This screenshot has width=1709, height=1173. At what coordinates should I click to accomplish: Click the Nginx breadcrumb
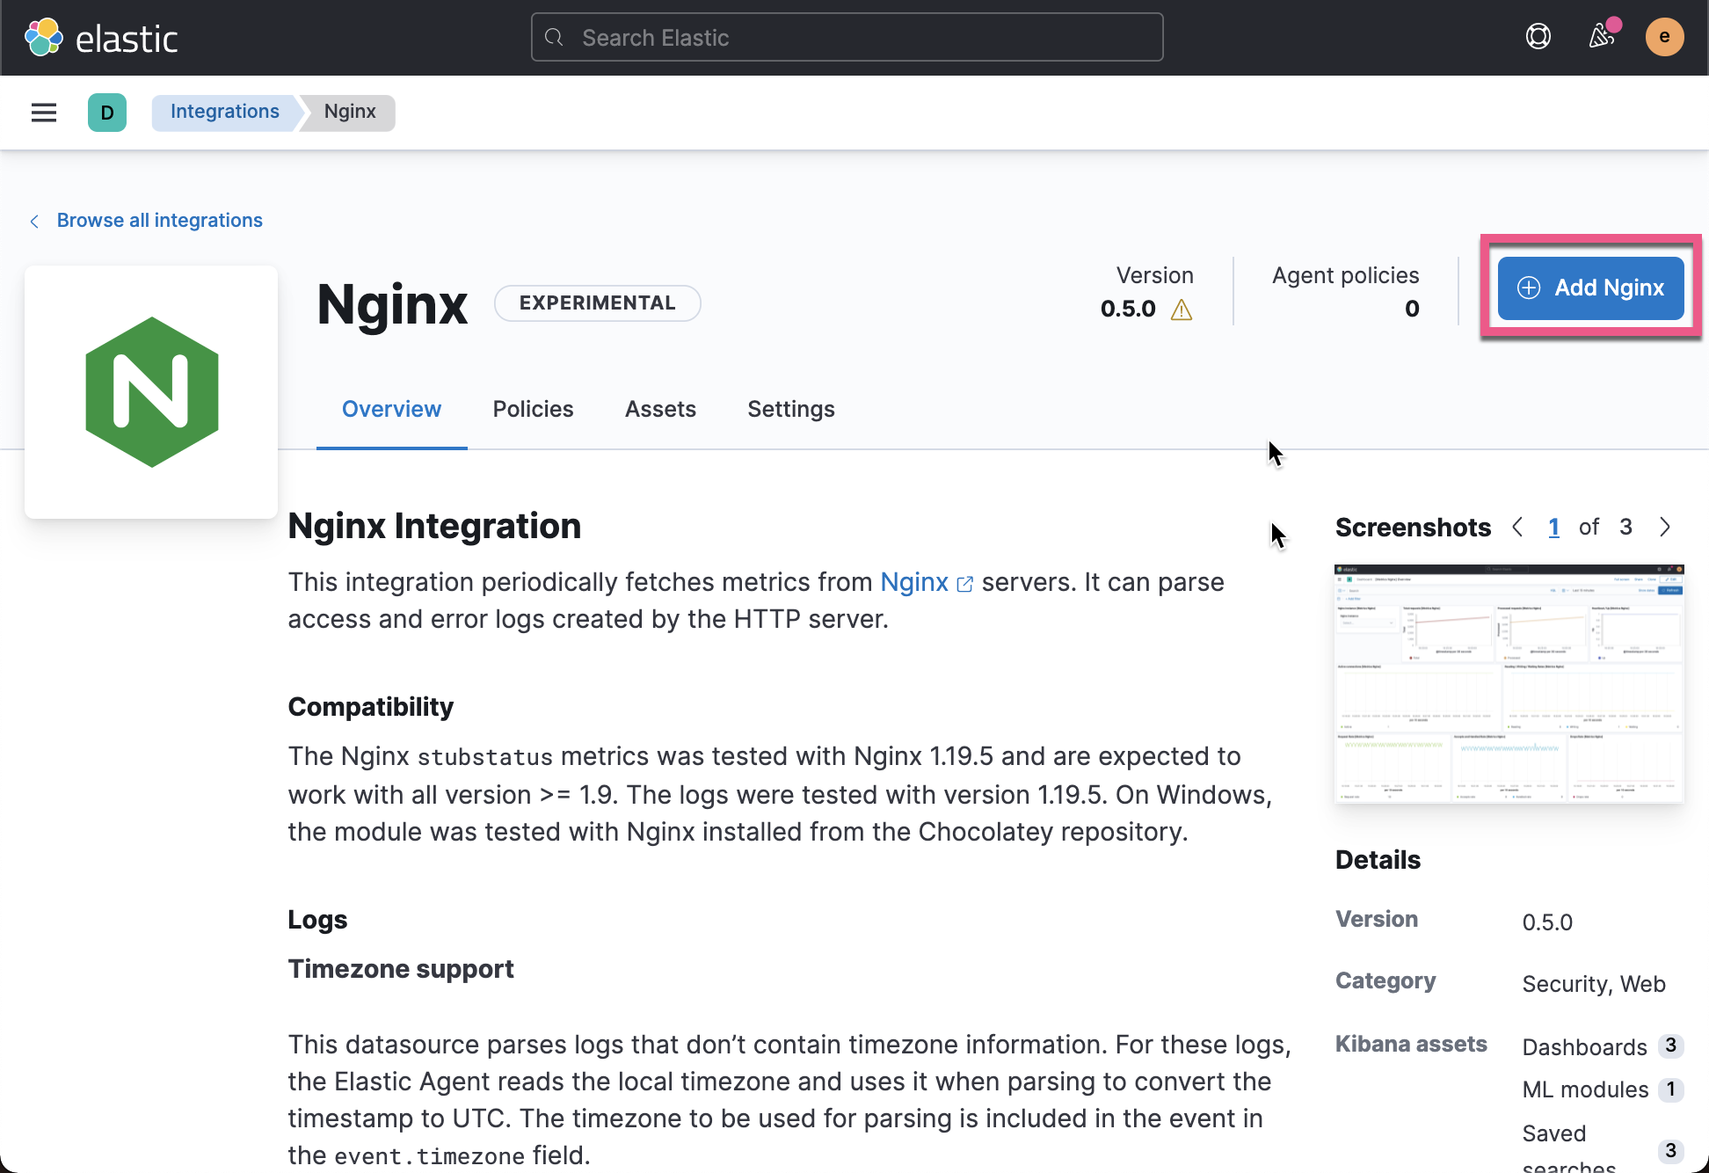coord(350,112)
